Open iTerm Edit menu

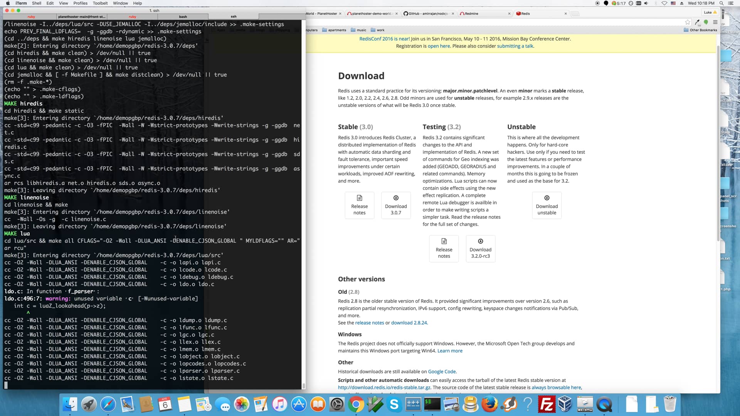coord(50,3)
